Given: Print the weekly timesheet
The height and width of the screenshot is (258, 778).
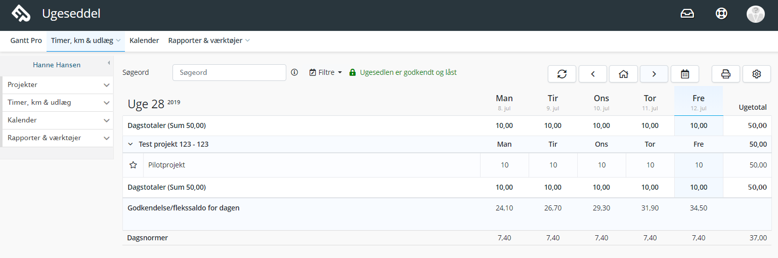Looking at the screenshot, I should point(726,74).
